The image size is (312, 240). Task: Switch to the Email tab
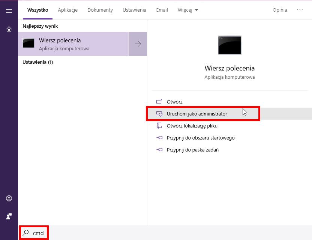162,10
